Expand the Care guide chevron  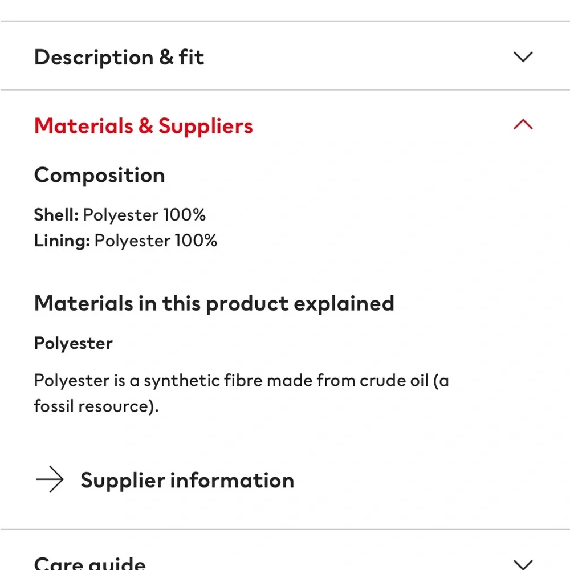click(523, 563)
